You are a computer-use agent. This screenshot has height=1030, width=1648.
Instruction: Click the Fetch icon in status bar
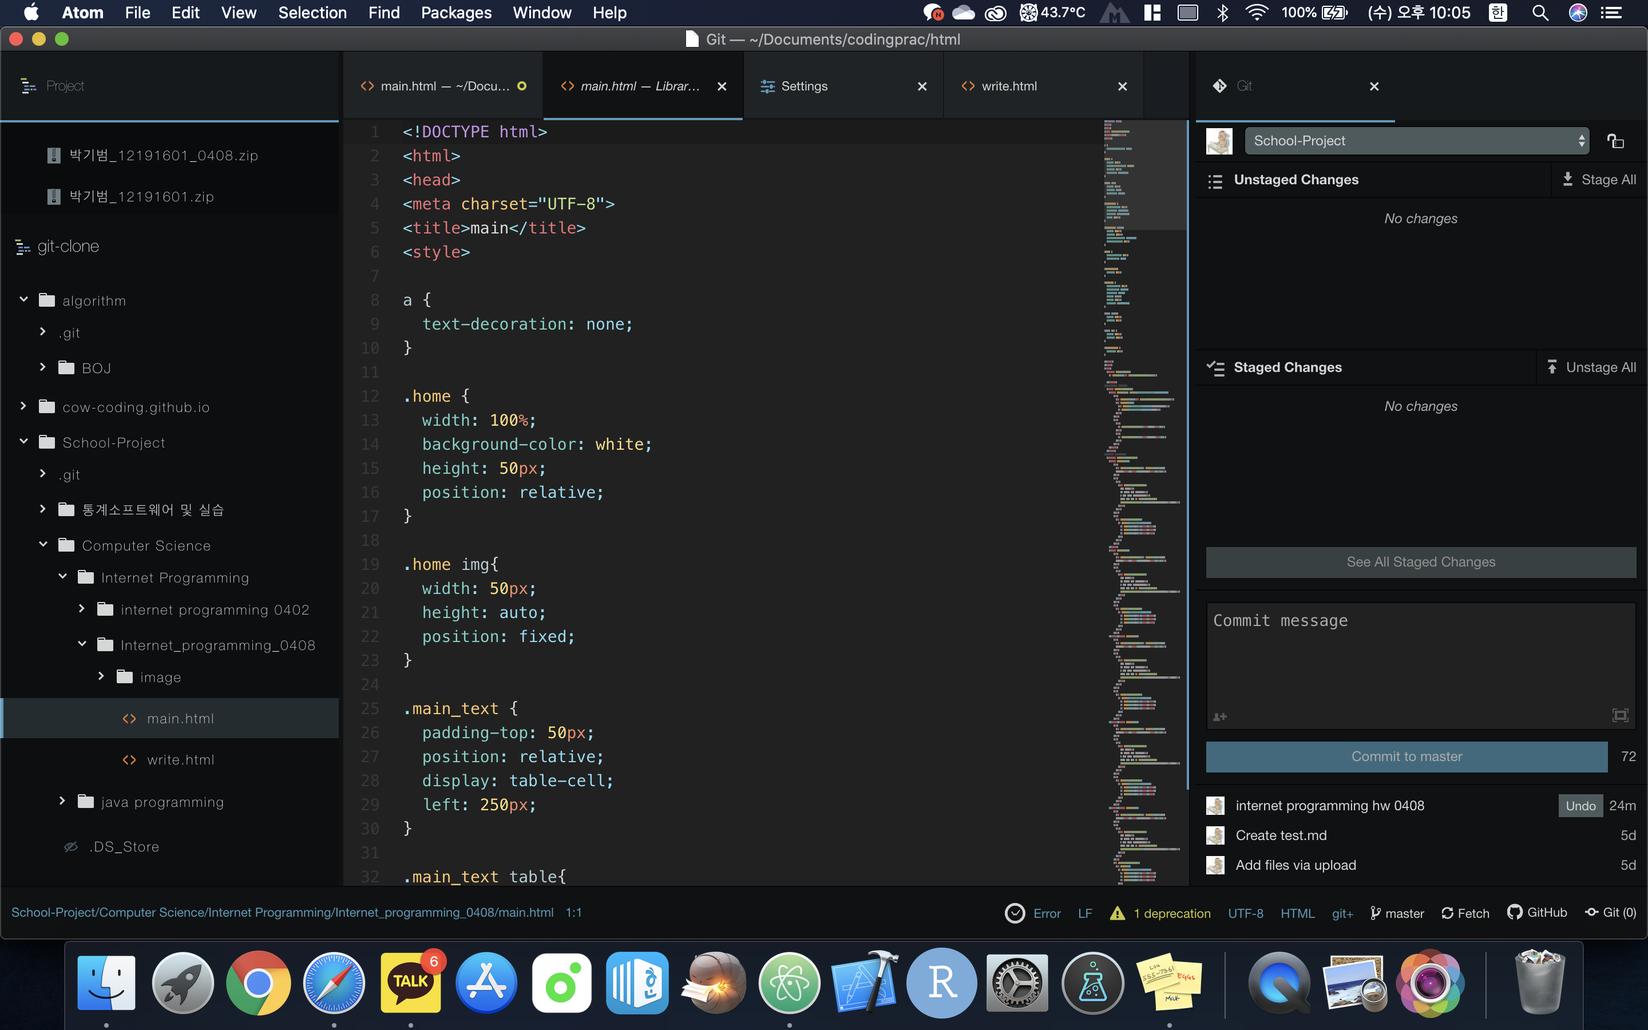point(1447,913)
